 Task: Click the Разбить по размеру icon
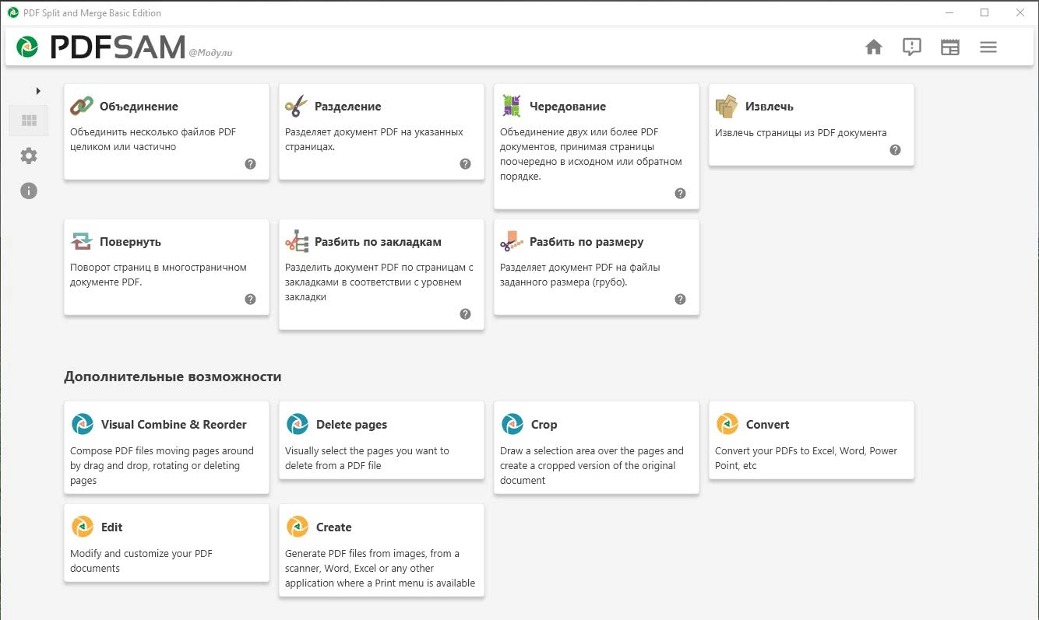pos(512,242)
